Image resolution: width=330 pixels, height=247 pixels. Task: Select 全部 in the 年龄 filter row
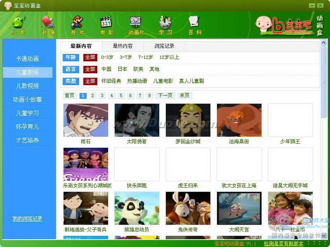pos(90,57)
